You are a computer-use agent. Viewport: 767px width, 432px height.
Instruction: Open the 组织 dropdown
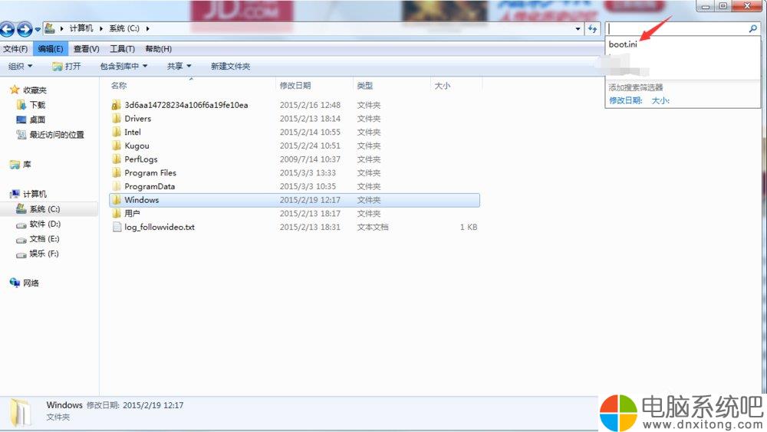pyautogui.click(x=21, y=66)
